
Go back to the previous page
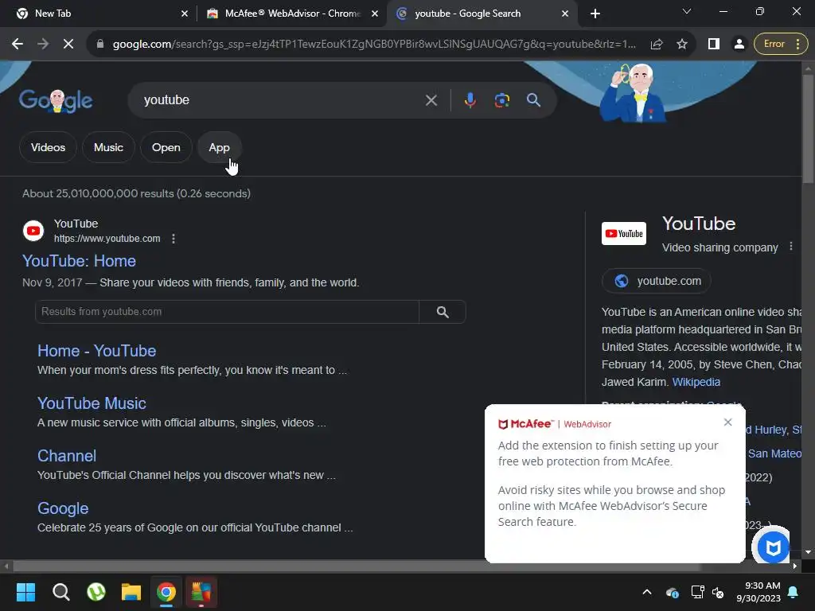(18, 45)
